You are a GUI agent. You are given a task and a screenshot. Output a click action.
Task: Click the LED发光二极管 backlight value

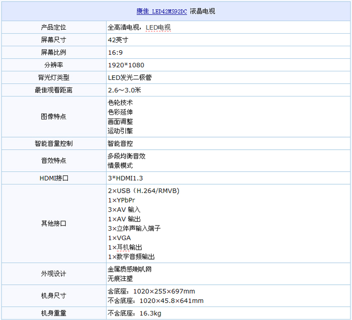click(x=130, y=78)
